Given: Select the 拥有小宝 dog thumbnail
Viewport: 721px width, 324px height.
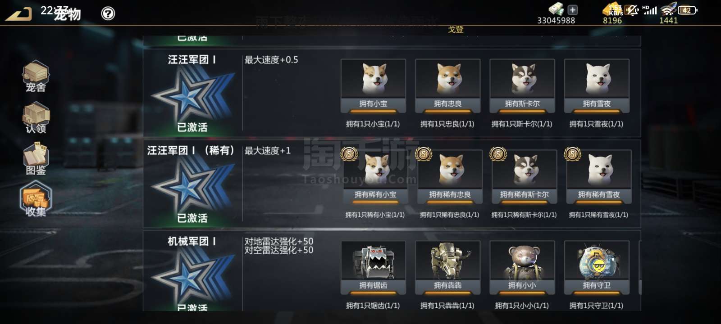Looking at the screenshot, I should 373,86.
